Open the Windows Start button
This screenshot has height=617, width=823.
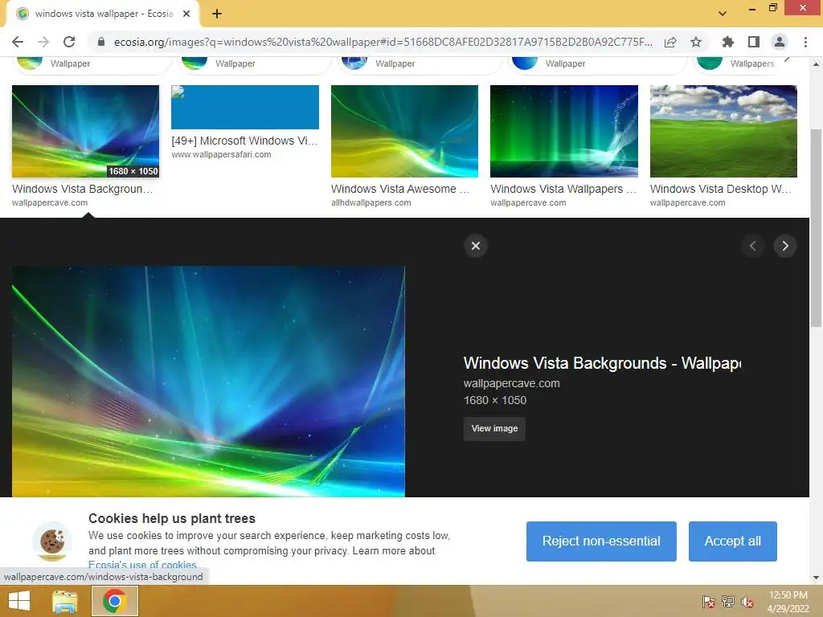click(x=19, y=601)
